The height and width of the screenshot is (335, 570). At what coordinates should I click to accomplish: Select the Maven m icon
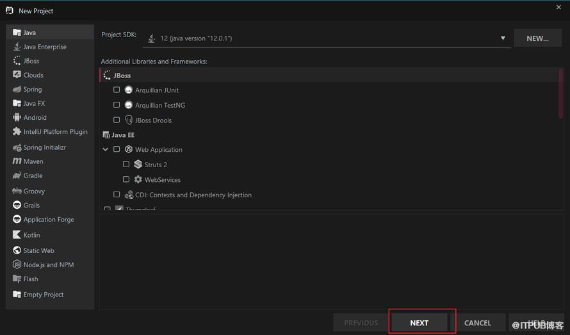coord(17,161)
